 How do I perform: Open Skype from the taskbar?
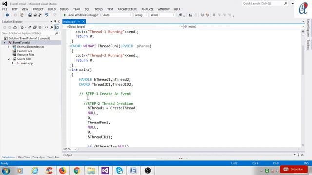(119, 171)
